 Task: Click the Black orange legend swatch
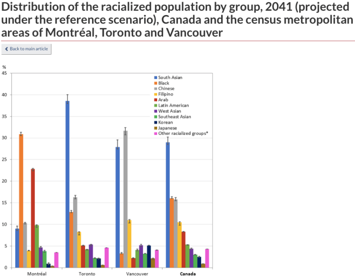pyautogui.click(x=155, y=83)
